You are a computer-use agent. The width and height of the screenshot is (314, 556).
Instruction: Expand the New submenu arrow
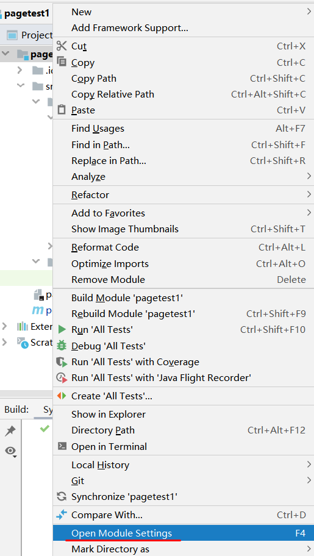tap(309, 12)
